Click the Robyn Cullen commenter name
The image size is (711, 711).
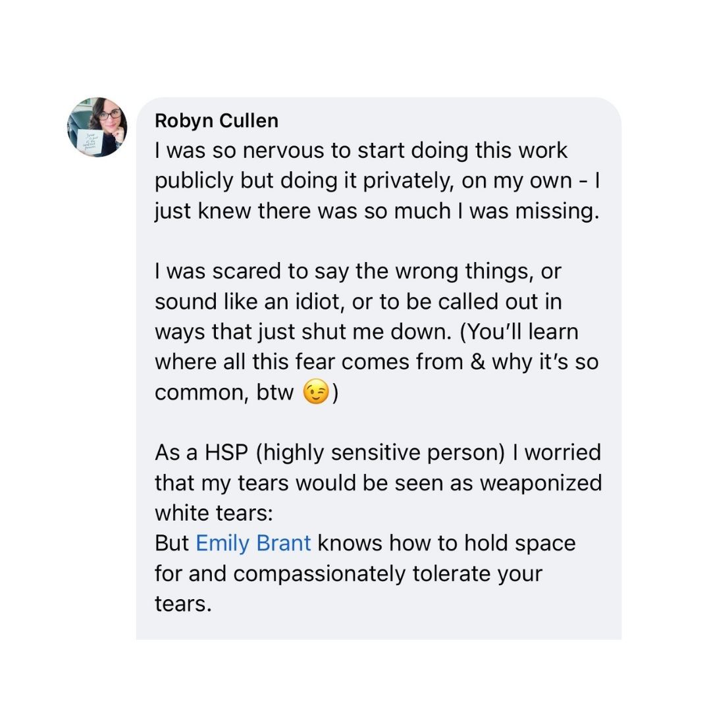(217, 120)
